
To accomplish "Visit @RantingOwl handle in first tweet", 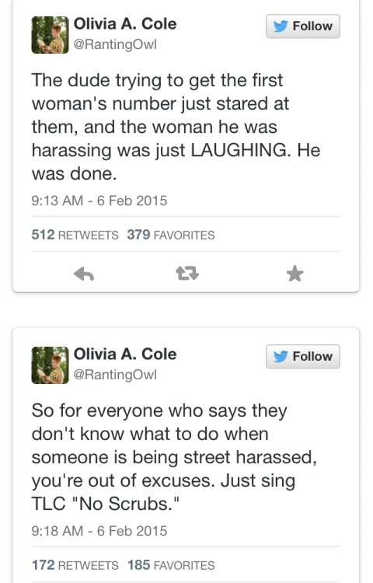I will 115,44.
